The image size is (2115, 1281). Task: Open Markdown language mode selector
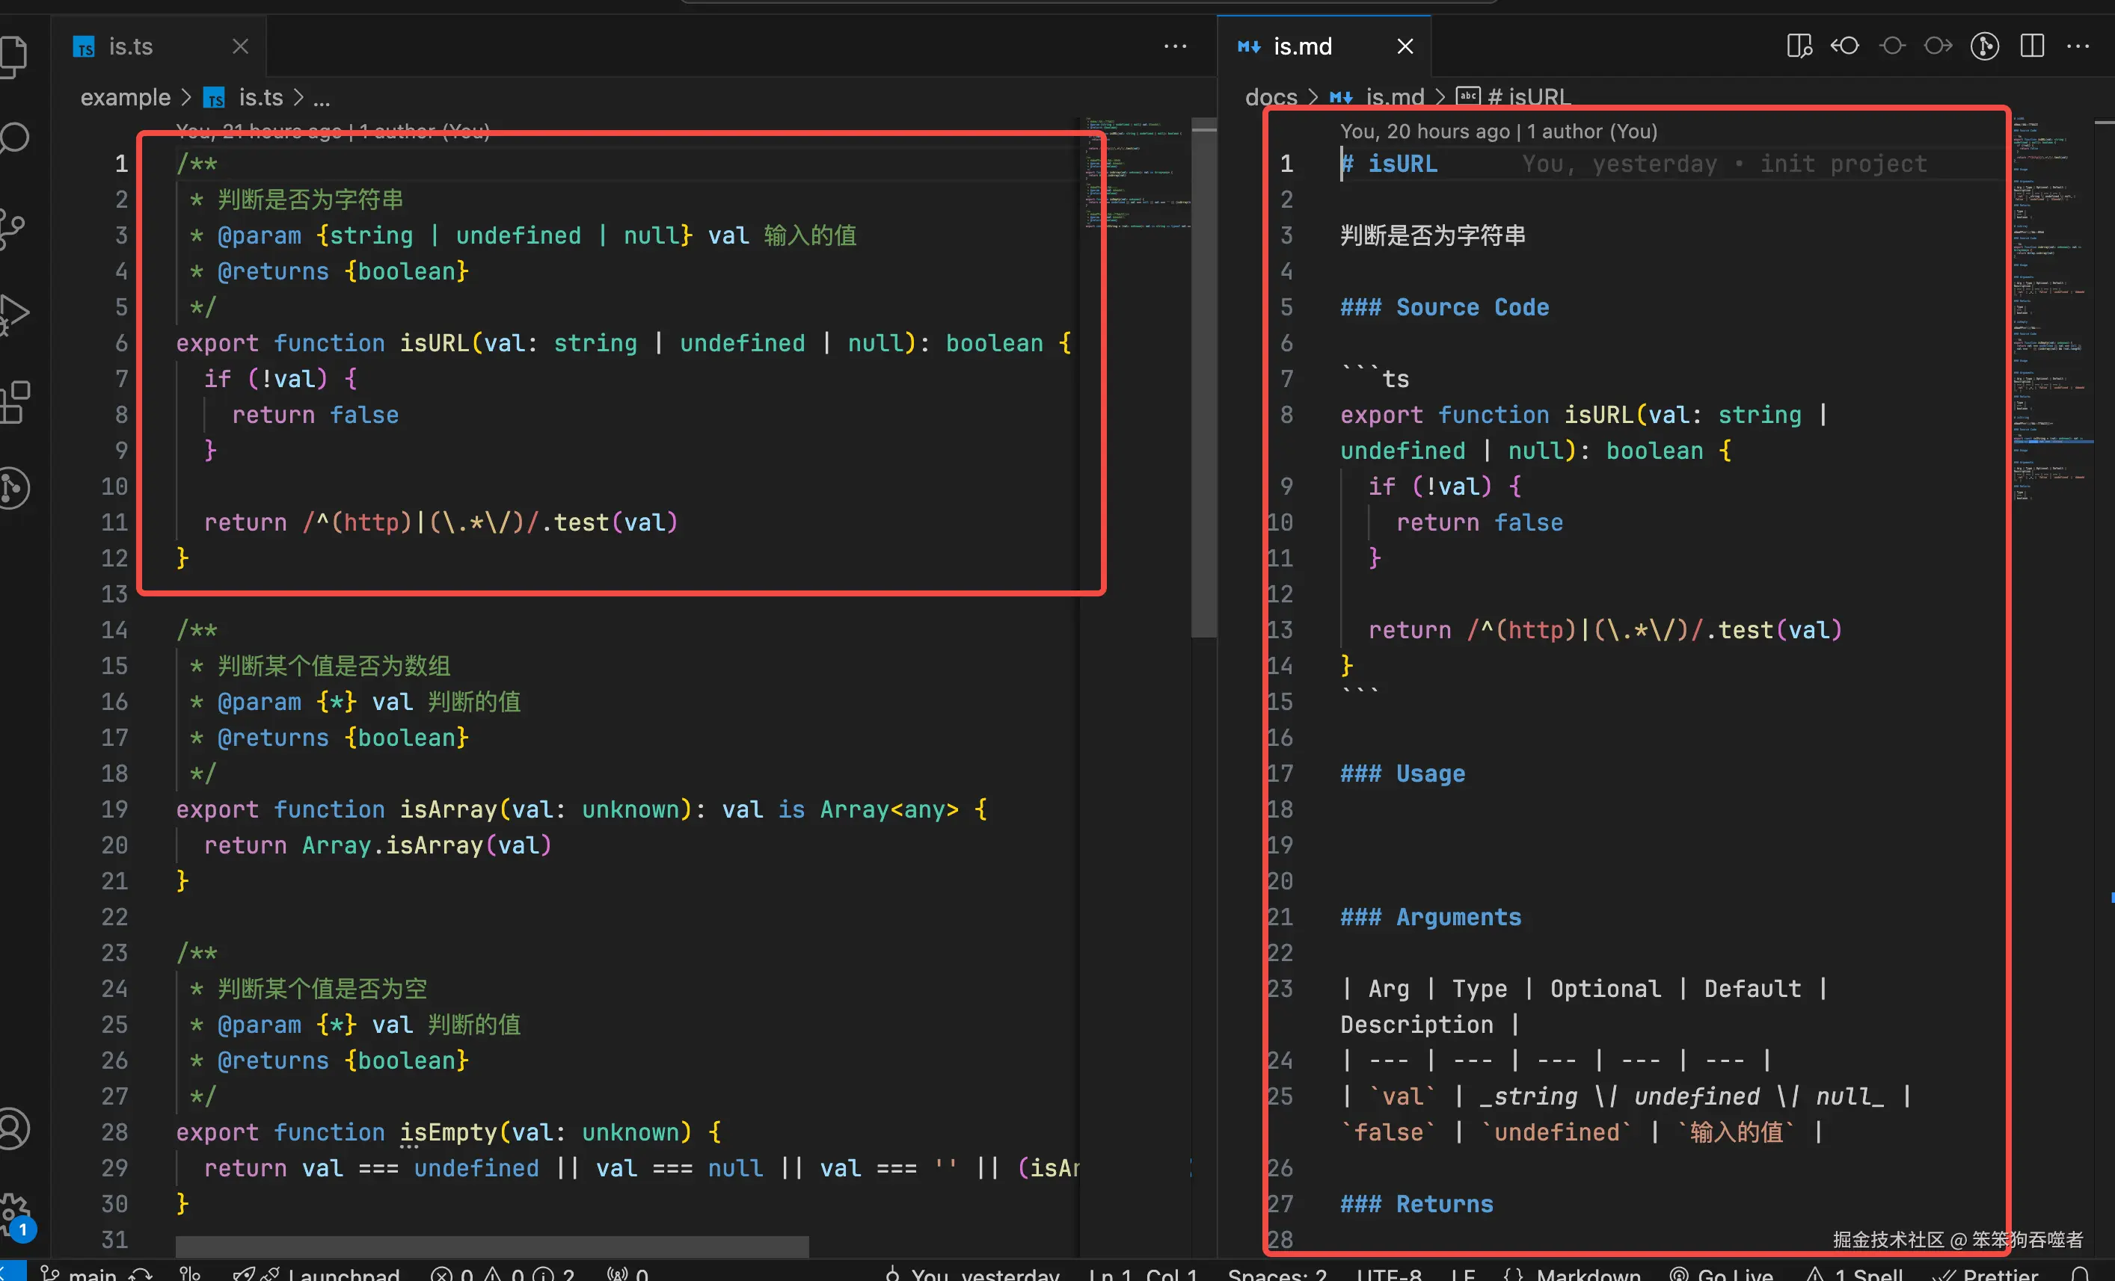click(x=1587, y=1274)
